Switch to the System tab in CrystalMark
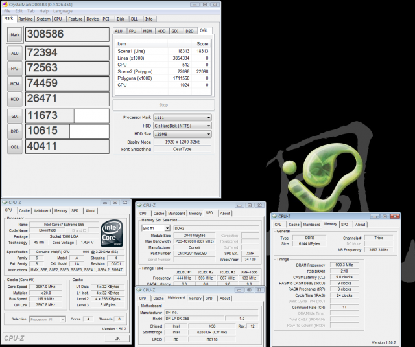Viewport: 415px width, 347px height. [43, 19]
